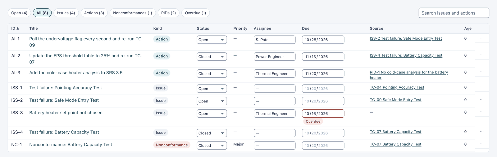Open the RID-1 cold-case analysis source link
Viewport: 497px width, 157px height.
point(409,75)
